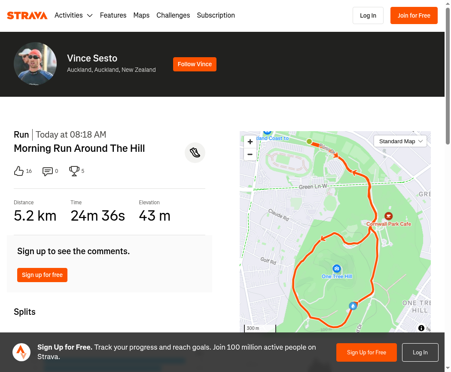Click the 300 m map scale bar

click(260, 328)
